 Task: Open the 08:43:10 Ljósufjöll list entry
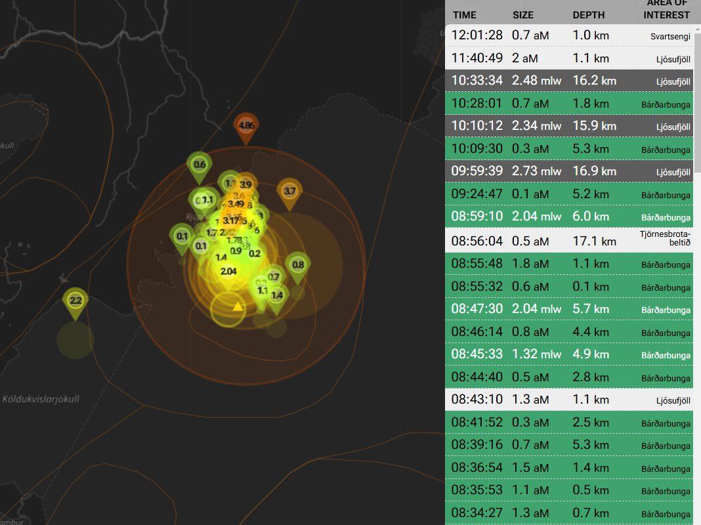click(568, 399)
